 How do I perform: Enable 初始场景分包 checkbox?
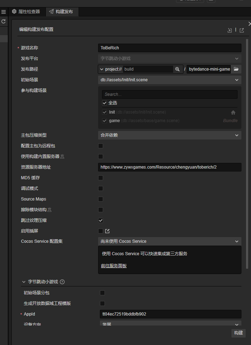click(102, 293)
